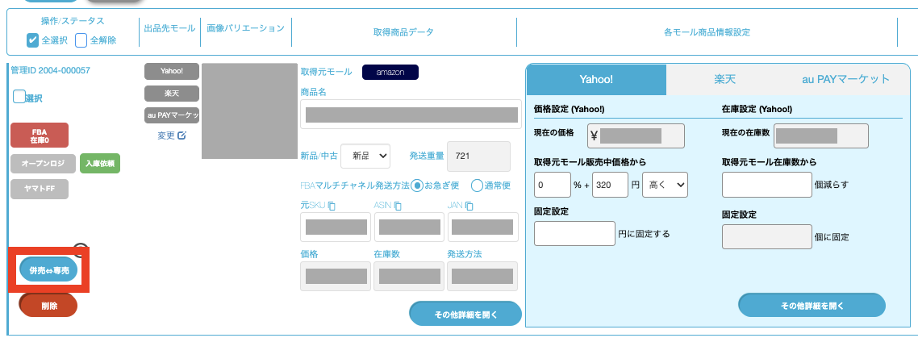Click the gray ヤマトFF badge

click(40, 189)
